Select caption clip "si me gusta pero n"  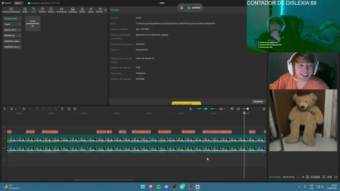click(x=141, y=132)
